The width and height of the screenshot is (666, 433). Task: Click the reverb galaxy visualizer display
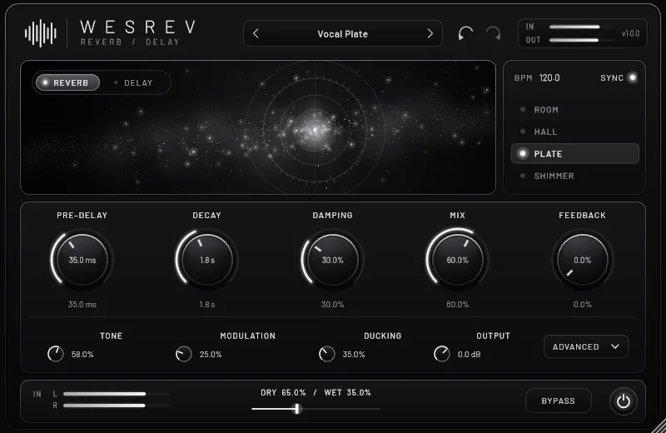click(x=258, y=127)
